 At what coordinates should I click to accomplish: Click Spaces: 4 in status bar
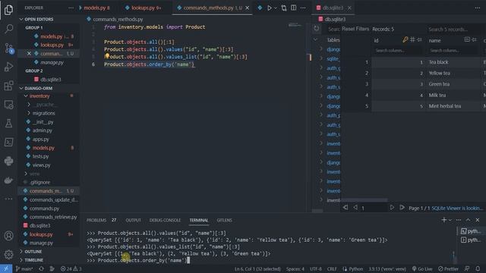click(295, 268)
